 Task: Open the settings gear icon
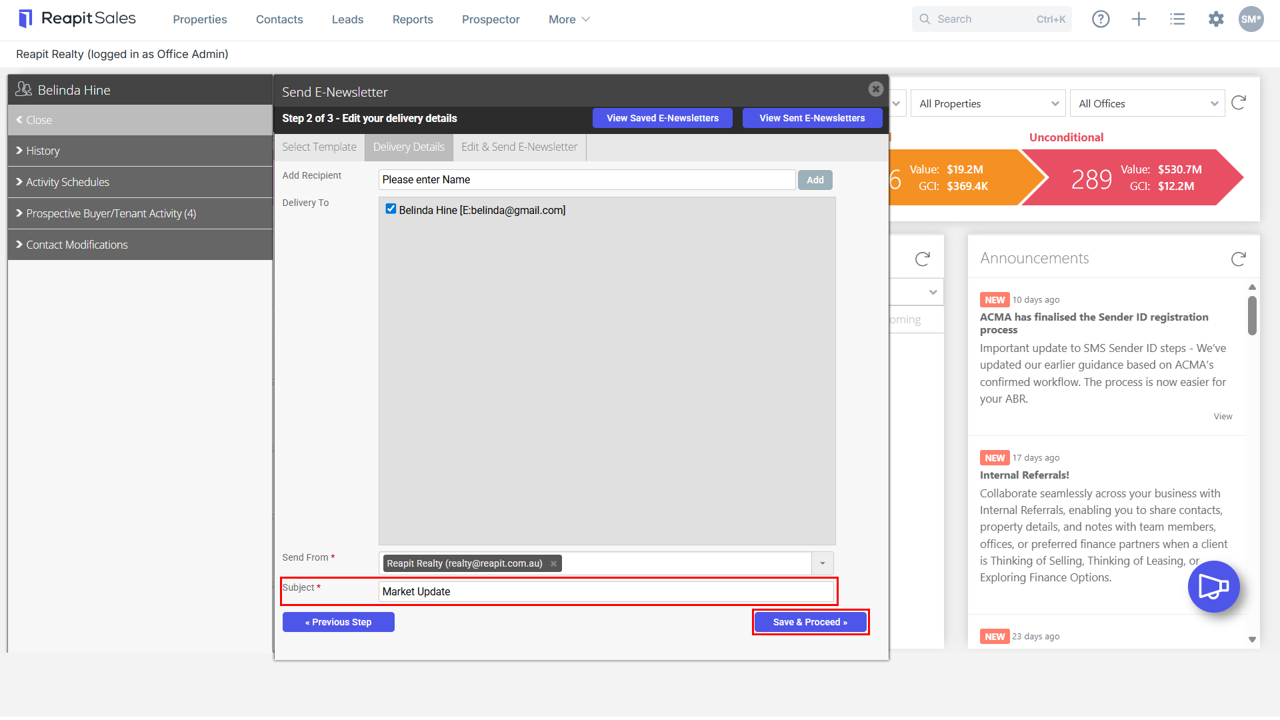click(1216, 19)
